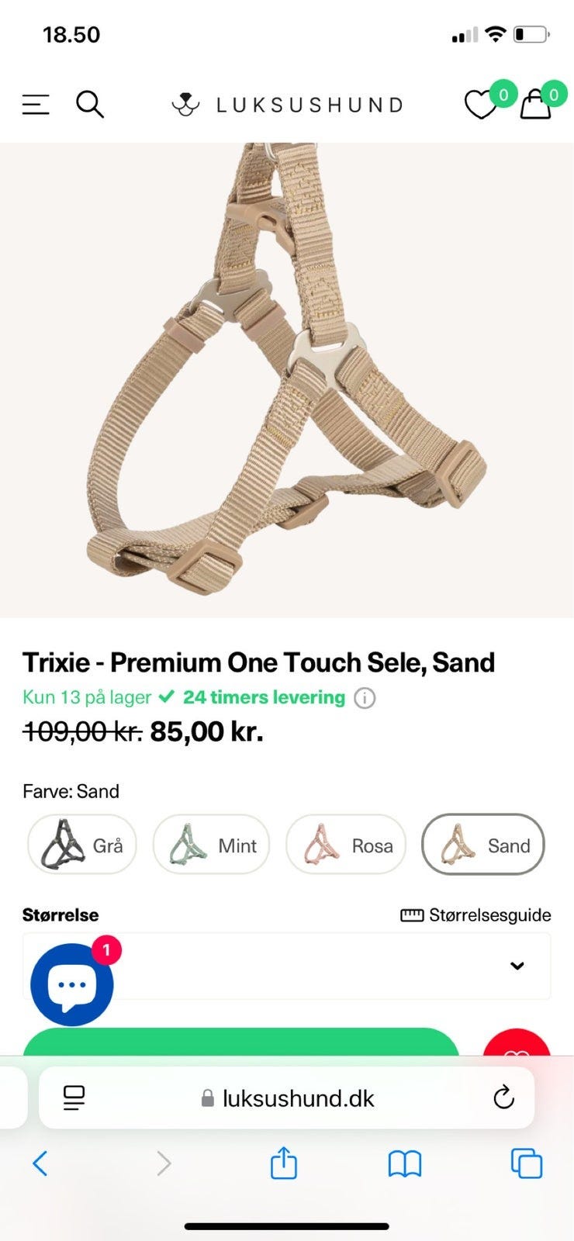This screenshot has height=1241, width=574.
Task: Open the wishlist heart icon
Action: [x=480, y=105]
